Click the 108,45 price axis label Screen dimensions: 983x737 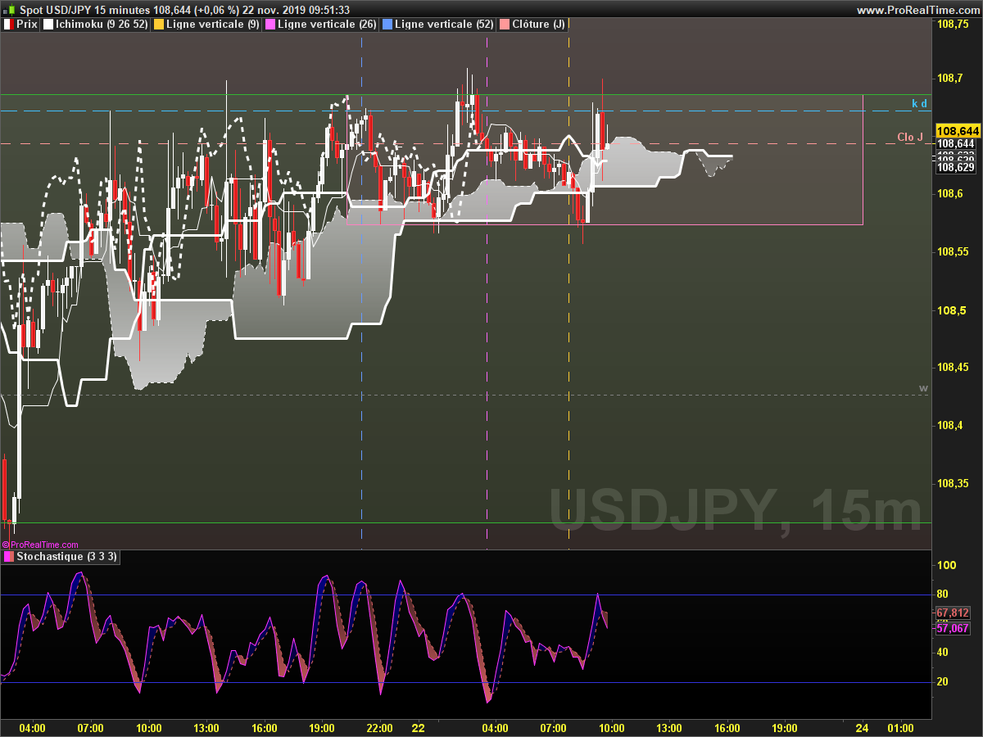click(x=953, y=368)
